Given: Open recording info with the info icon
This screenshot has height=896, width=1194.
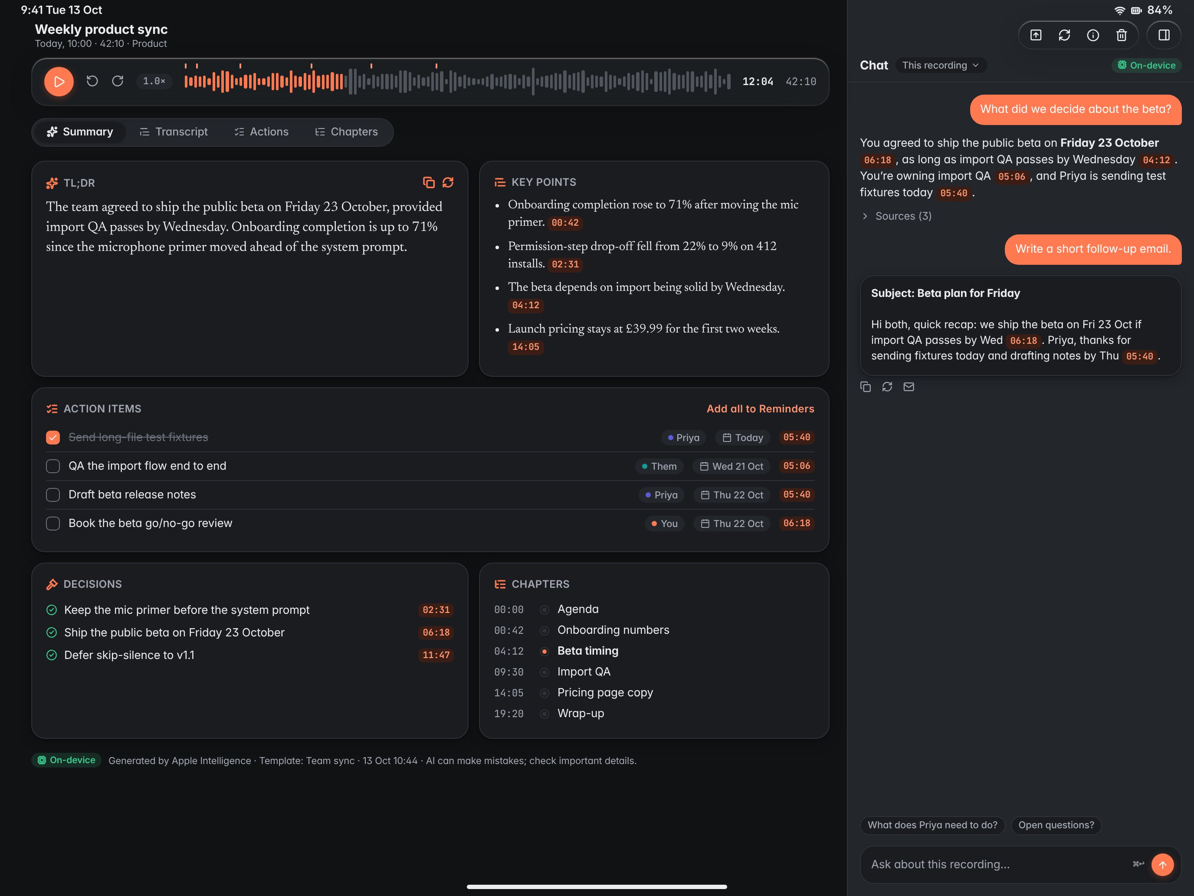Looking at the screenshot, I should (1092, 35).
